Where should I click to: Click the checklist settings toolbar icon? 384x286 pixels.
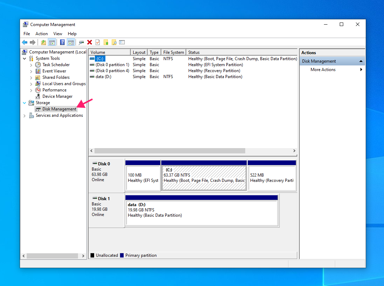(x=122, y=43)
